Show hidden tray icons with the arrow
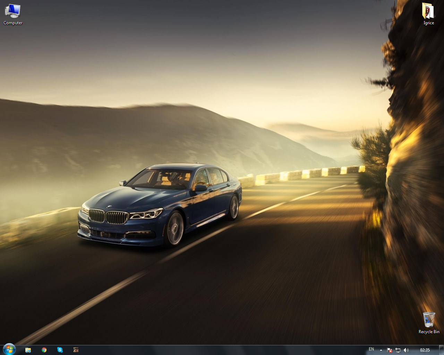The width and height of the screenshot is (444, 355). point(381,350)
